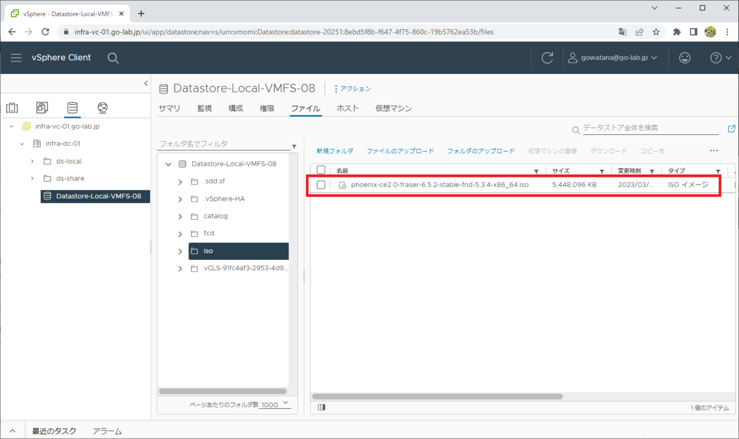This screenshot has height=439, width=739.
Task: Switch to Storage inventory view
Action: point(72,108)
